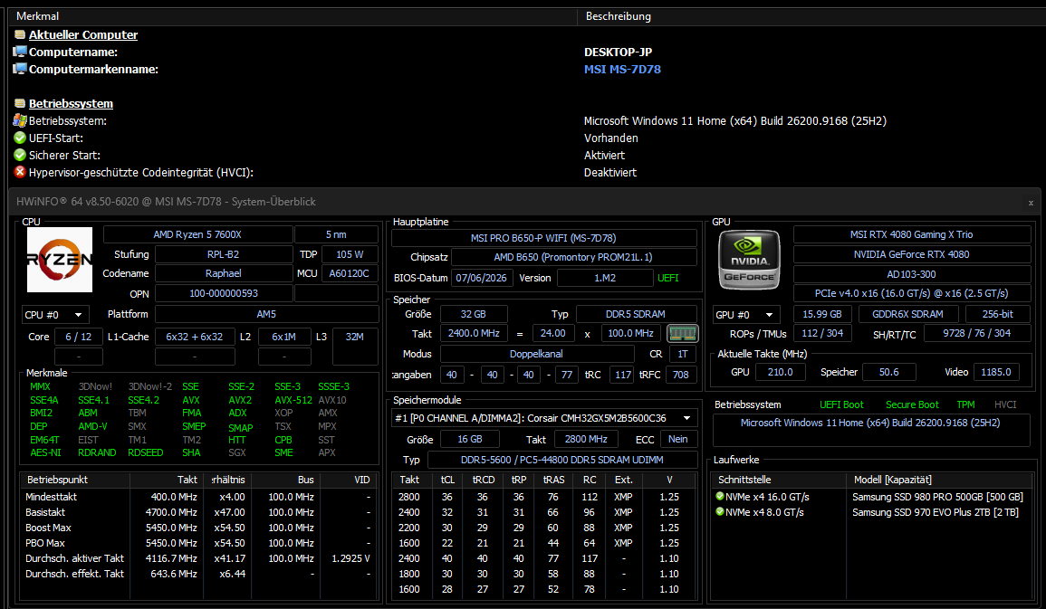
Task: Click the Core 6 / 12 field
Action: [x=79, y=337]
